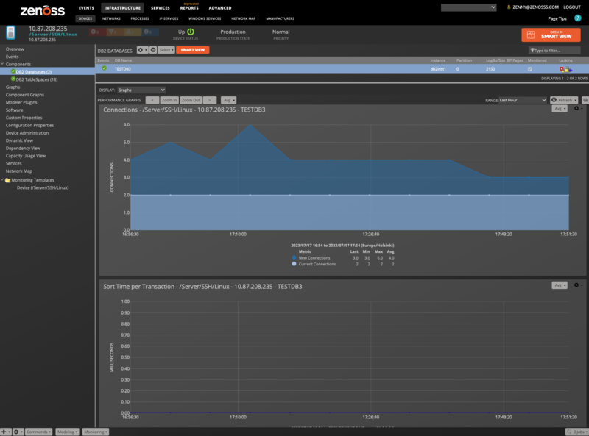Open the Advanced top menu
This screenshot has width=589, height=436.
(x=220, y=8)
